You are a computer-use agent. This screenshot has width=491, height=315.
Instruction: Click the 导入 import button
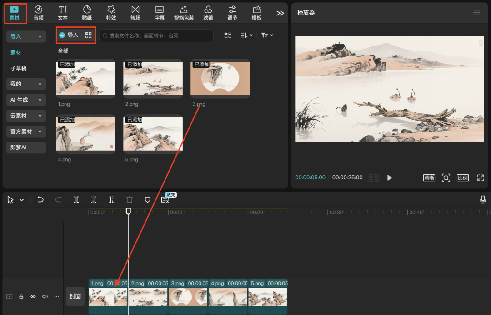click(69, 35)
